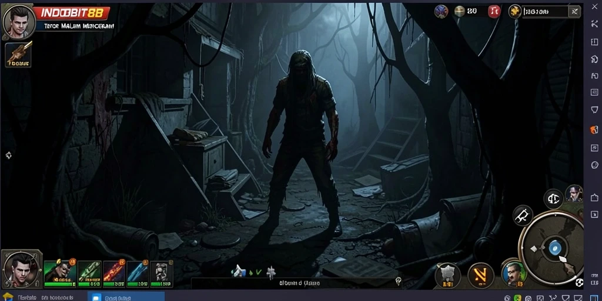Click the crossed-tools icon in right sidebar
Viewport: 602px width, 301px height.
[x=594, y=24]
